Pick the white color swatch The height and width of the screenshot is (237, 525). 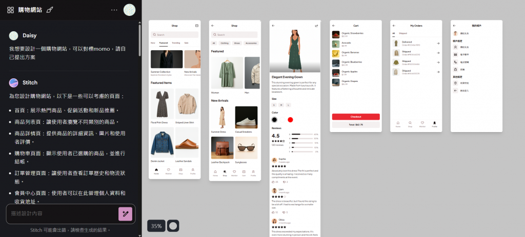[282, 120]
